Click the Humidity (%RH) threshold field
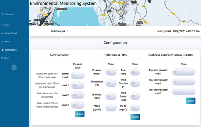This screenshot has width=201, height=127. [111, 96]
